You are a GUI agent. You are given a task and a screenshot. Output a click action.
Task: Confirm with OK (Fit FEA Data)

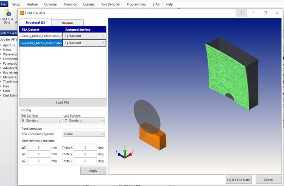tap(239, 180)
